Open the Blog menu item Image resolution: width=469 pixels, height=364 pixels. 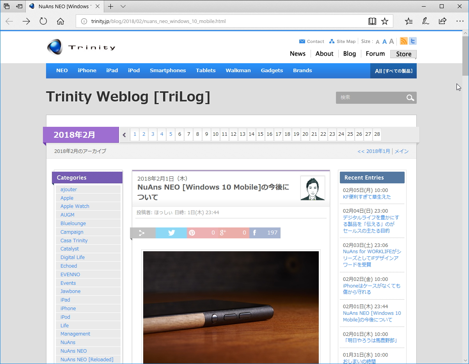pyautogui.click(x=350, y=54)
